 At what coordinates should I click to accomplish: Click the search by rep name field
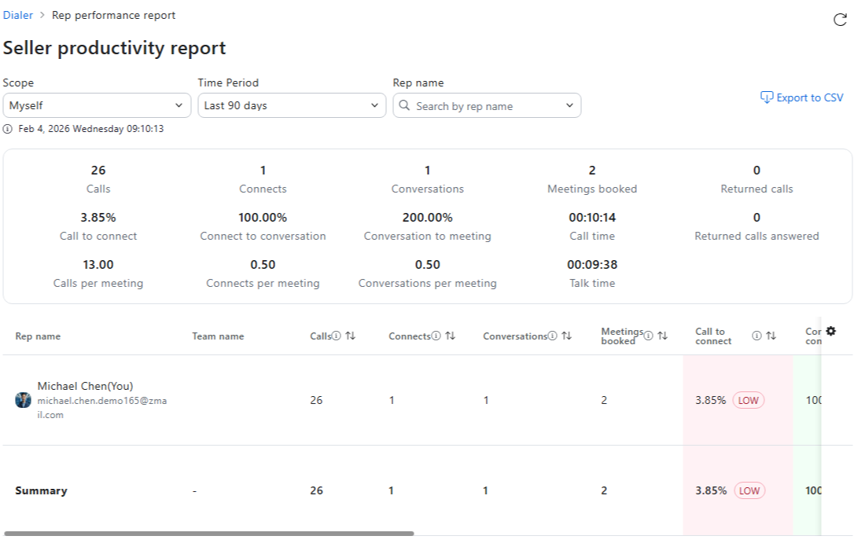point(480,106)
